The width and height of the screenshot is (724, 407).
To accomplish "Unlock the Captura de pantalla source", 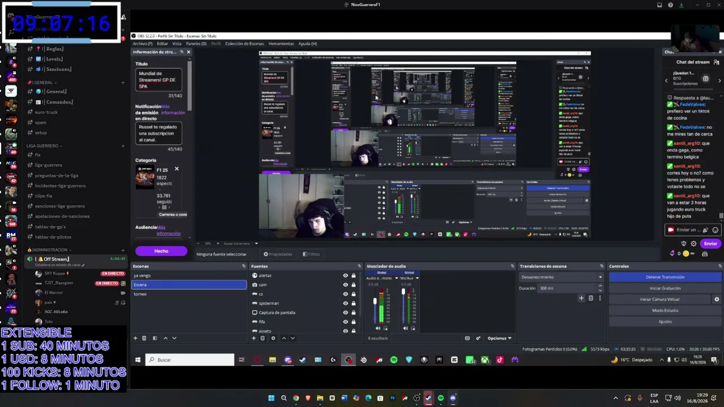I will (354, 313).
